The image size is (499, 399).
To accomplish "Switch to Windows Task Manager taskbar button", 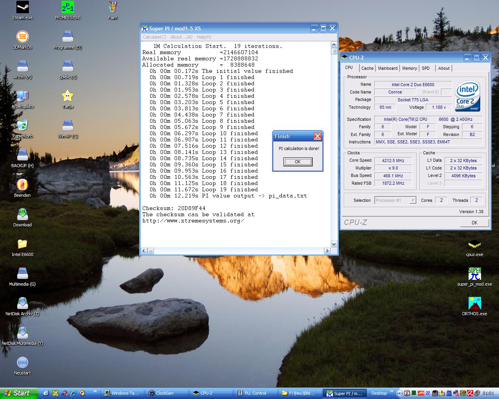I will 122,393.
